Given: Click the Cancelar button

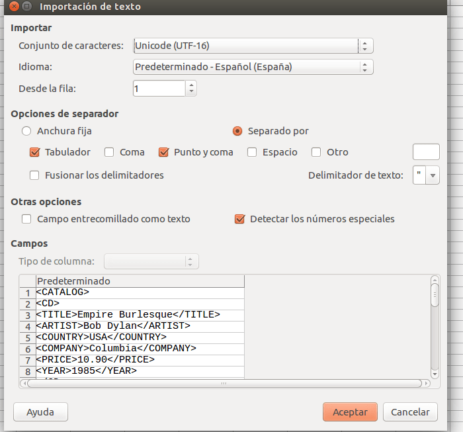Looking at the screenshot, I should 410,411.
